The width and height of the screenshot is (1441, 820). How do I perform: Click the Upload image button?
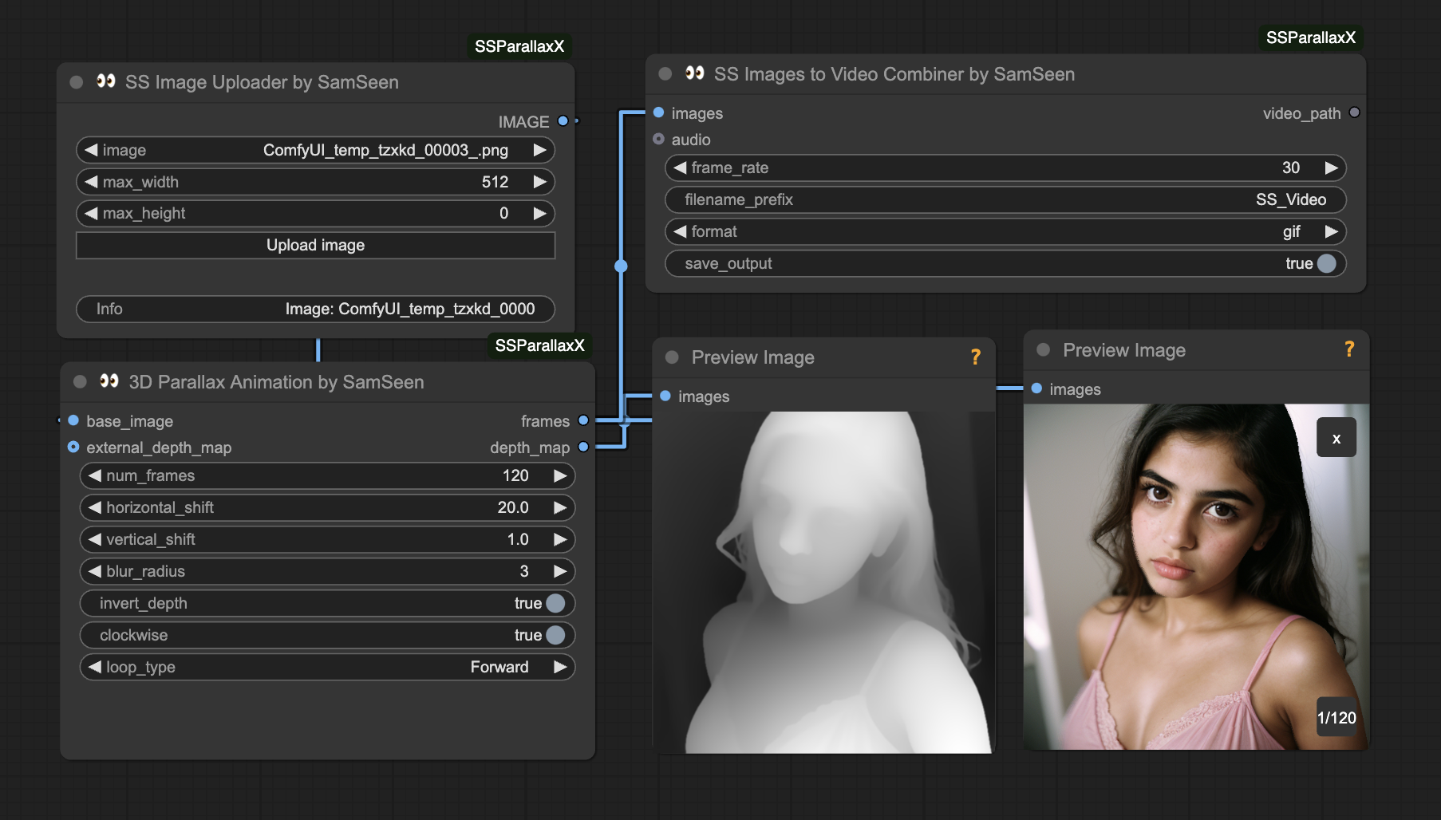[315, 245]
